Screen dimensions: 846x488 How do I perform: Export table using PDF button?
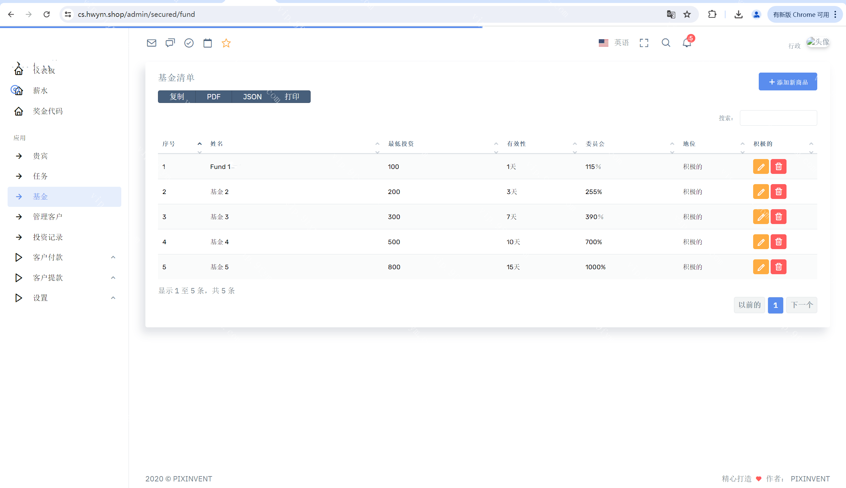(213, 97)
